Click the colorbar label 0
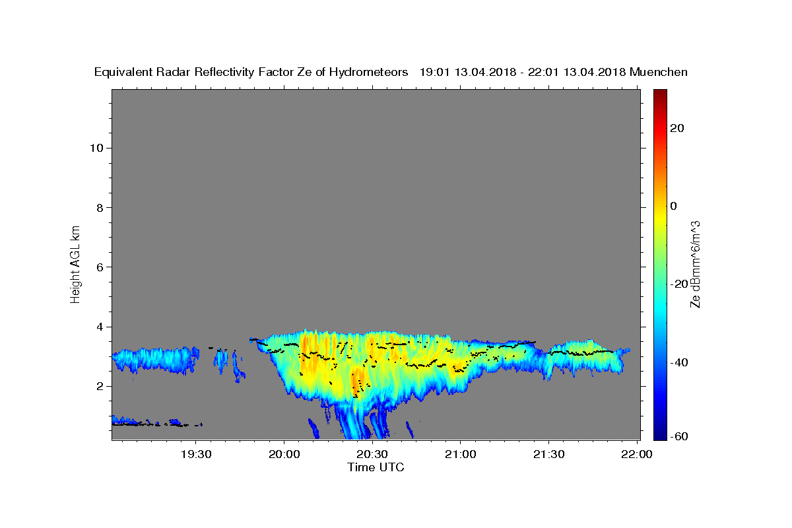Image resolution: width=792 pixels, height=528 pixels. (674, 206)
